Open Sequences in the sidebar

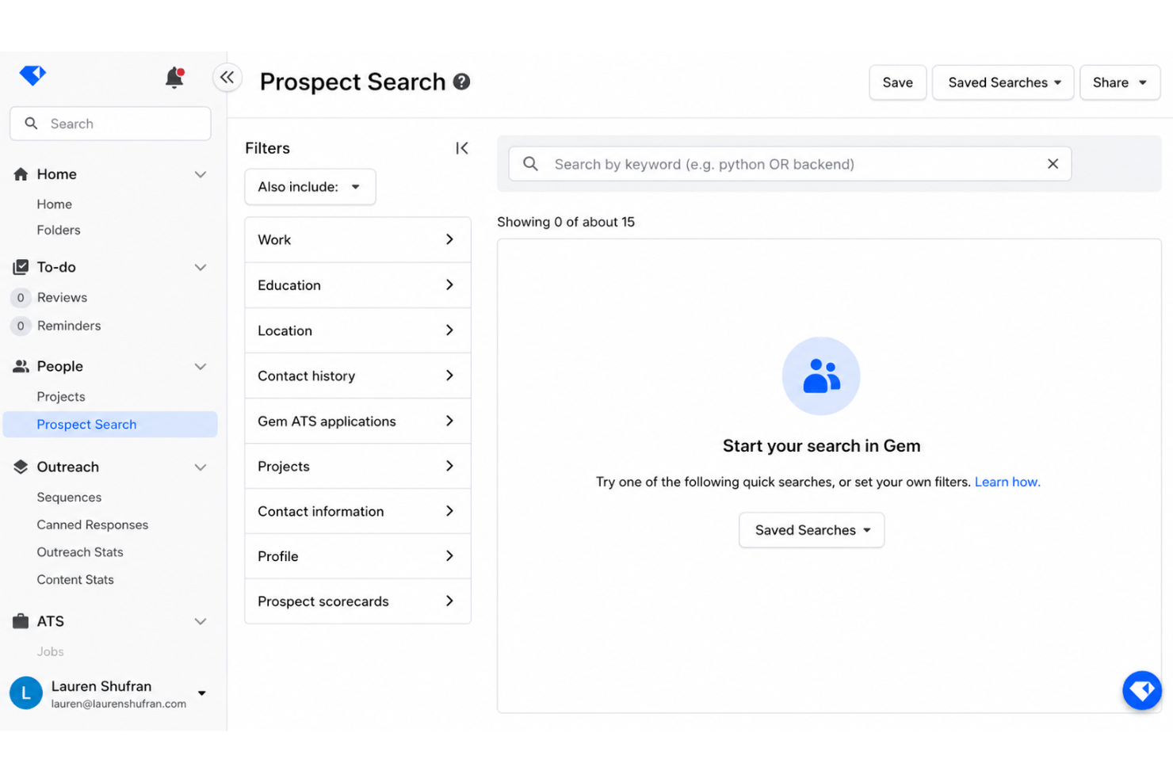[x=69, y=498]
